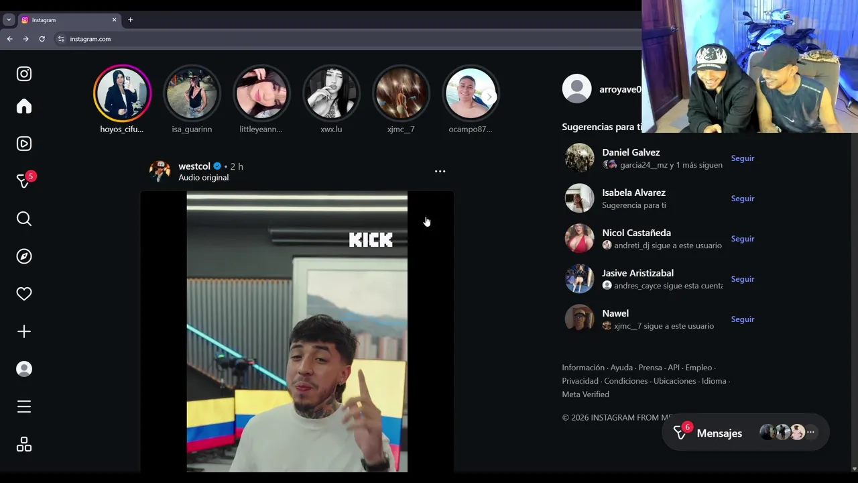
Task: Open profile avatar in sidebar
Action: click(24, 369)
